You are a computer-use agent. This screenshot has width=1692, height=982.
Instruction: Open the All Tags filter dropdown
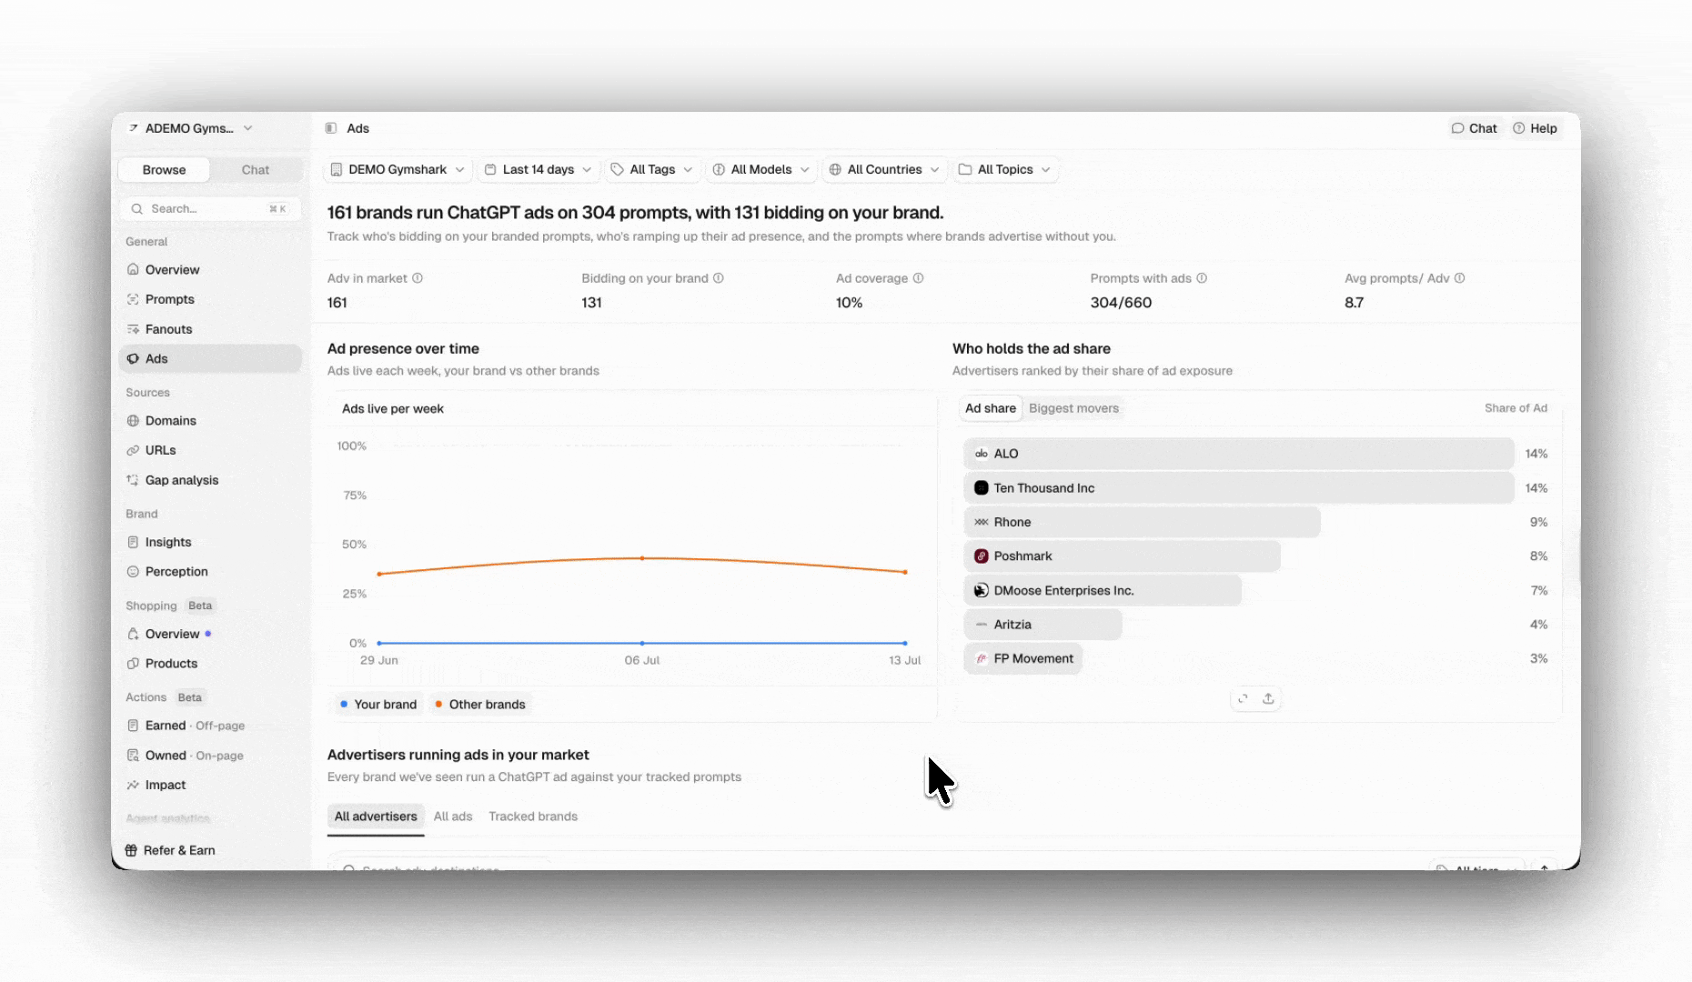click(651, 170)
